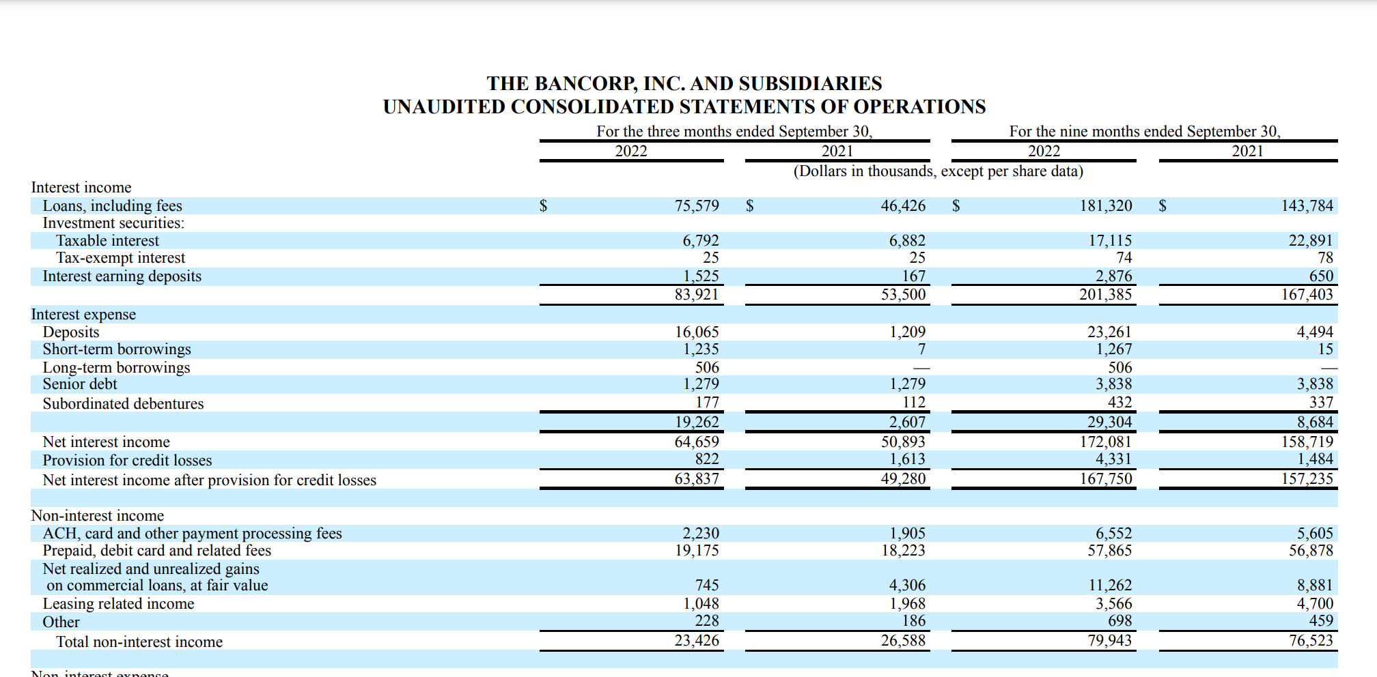1377x677 pixels.
Task: Click the 'Loans, including fees' row label
Action: 112,205
